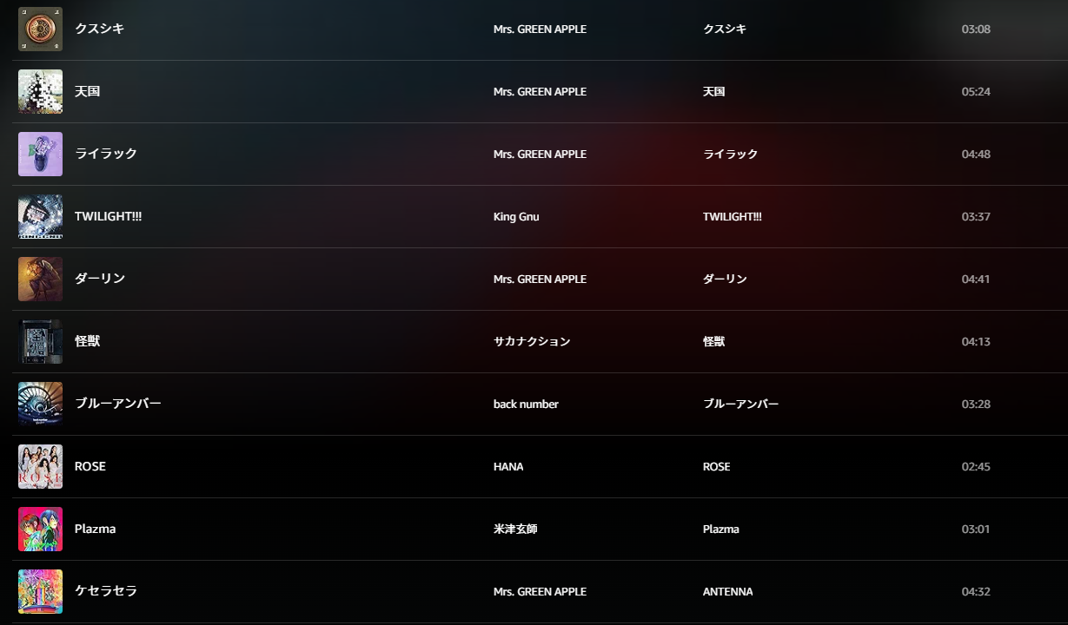Click the TWILIGHT!!! cover art thumbnail
The width and height of the screenshot is (1068, 625).
pos(40,217)
